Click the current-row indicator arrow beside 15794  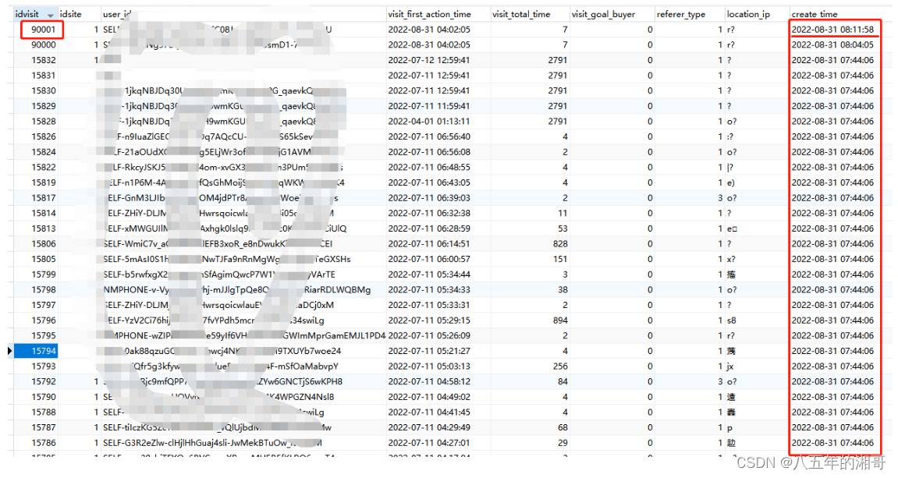9,351
